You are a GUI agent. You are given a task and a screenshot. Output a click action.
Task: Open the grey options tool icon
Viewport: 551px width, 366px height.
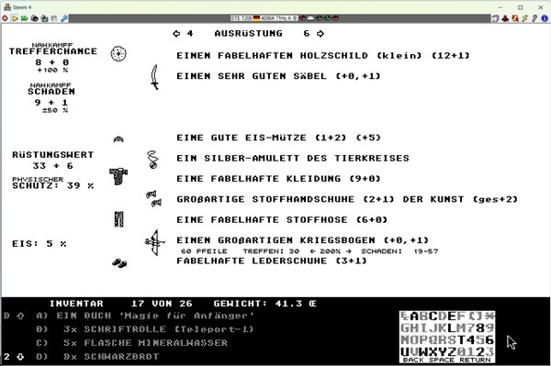534,18
